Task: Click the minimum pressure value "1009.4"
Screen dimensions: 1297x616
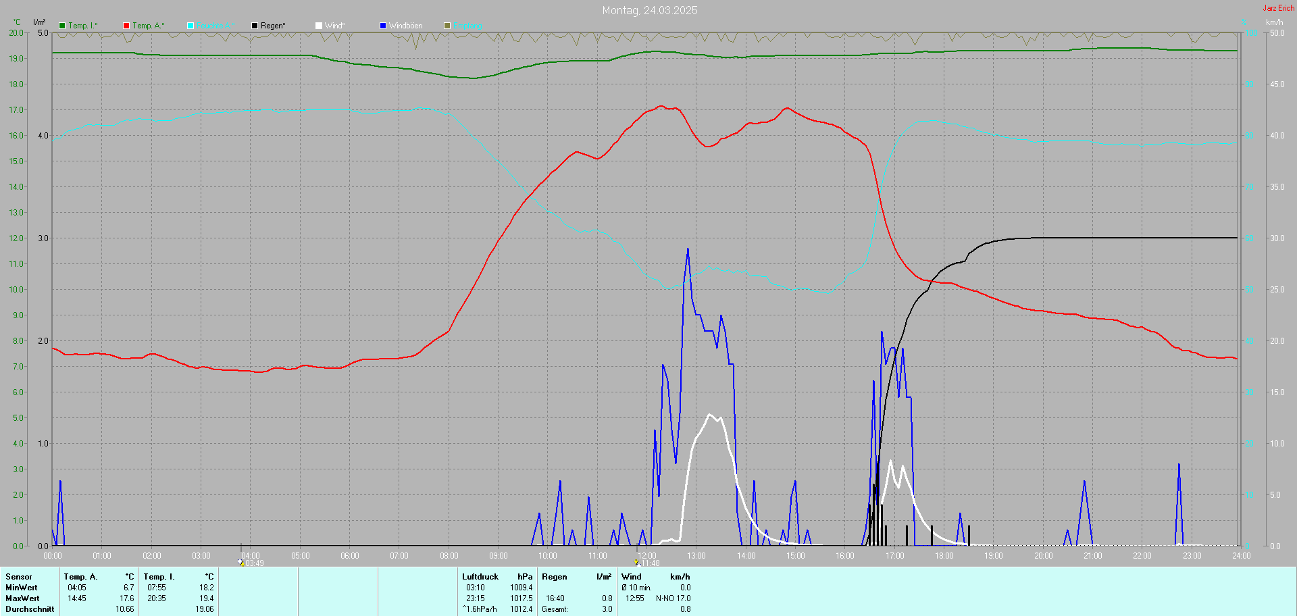Action: (522, 588)
